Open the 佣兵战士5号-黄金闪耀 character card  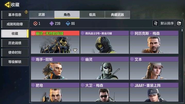[105, 42]
